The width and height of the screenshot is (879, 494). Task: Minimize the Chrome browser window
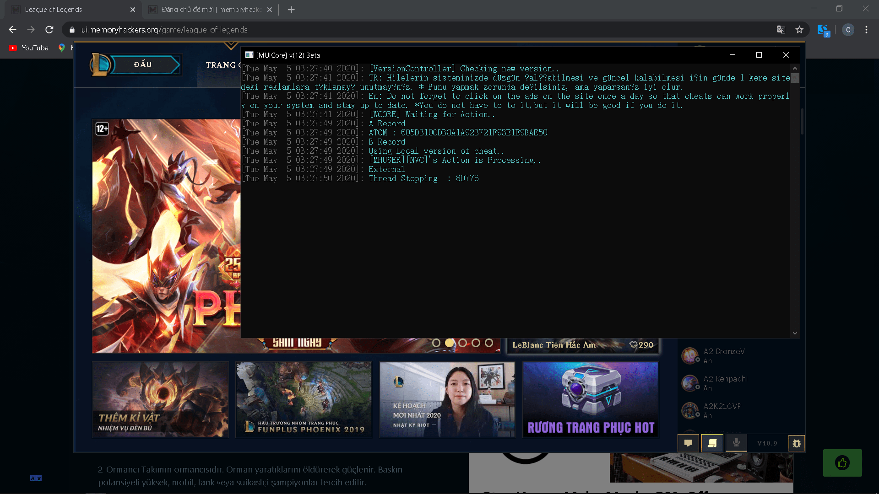point(814,9)
